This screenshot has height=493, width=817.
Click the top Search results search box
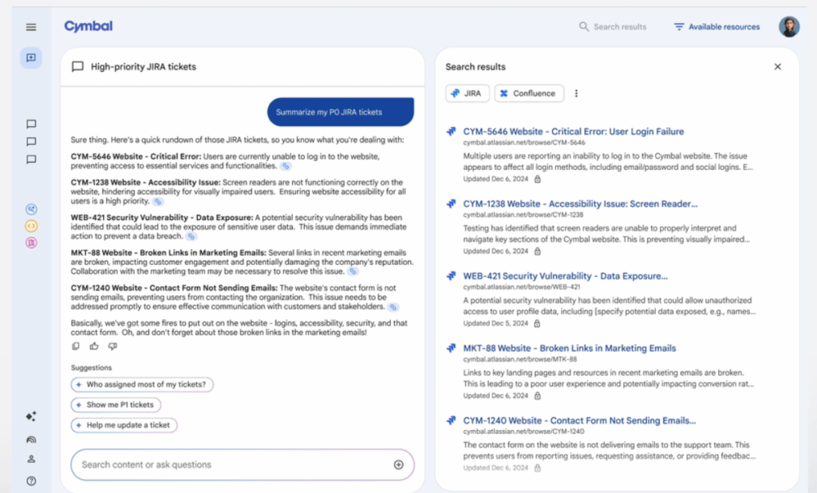click(x=613, y=26)
